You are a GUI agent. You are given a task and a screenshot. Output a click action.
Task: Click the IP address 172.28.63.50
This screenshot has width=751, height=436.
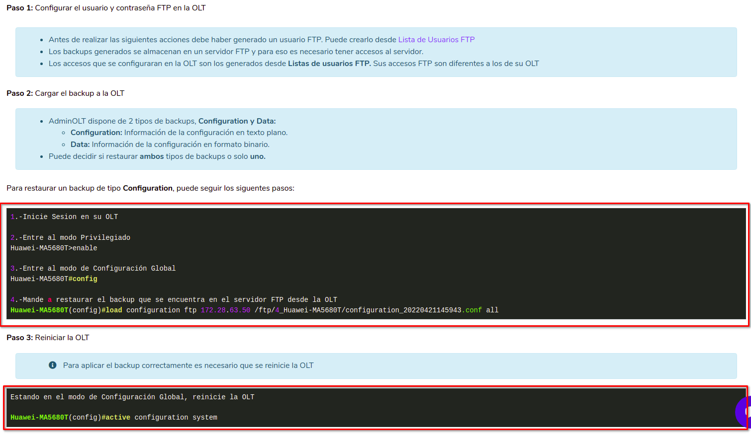coord(225,310)
